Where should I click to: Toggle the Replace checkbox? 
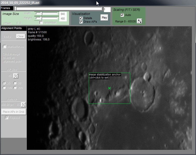[x=7, y=118]
